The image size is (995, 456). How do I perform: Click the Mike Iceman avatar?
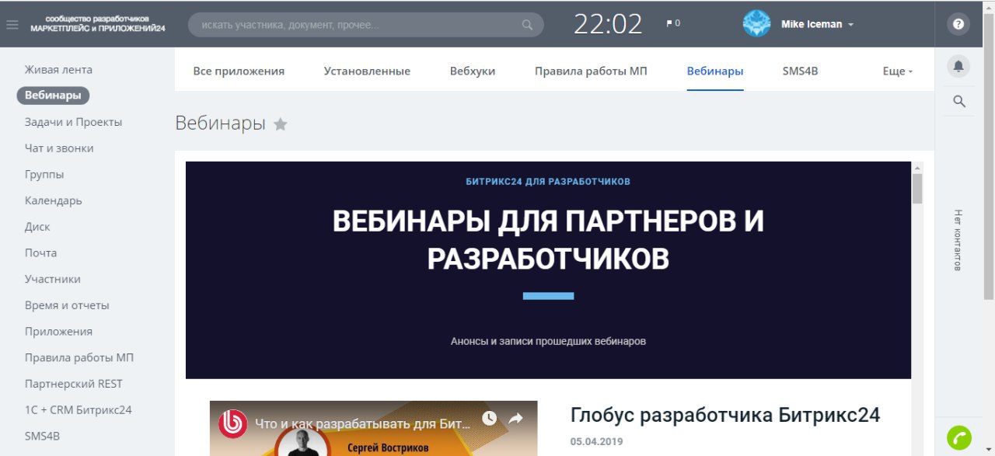coord(756,24)
